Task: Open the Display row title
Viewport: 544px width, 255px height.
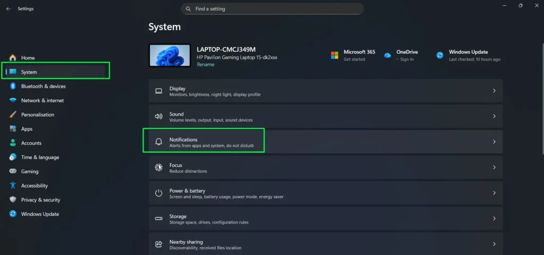Action: point(177,89)
